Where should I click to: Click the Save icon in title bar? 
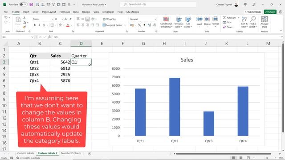pos(31,4)
